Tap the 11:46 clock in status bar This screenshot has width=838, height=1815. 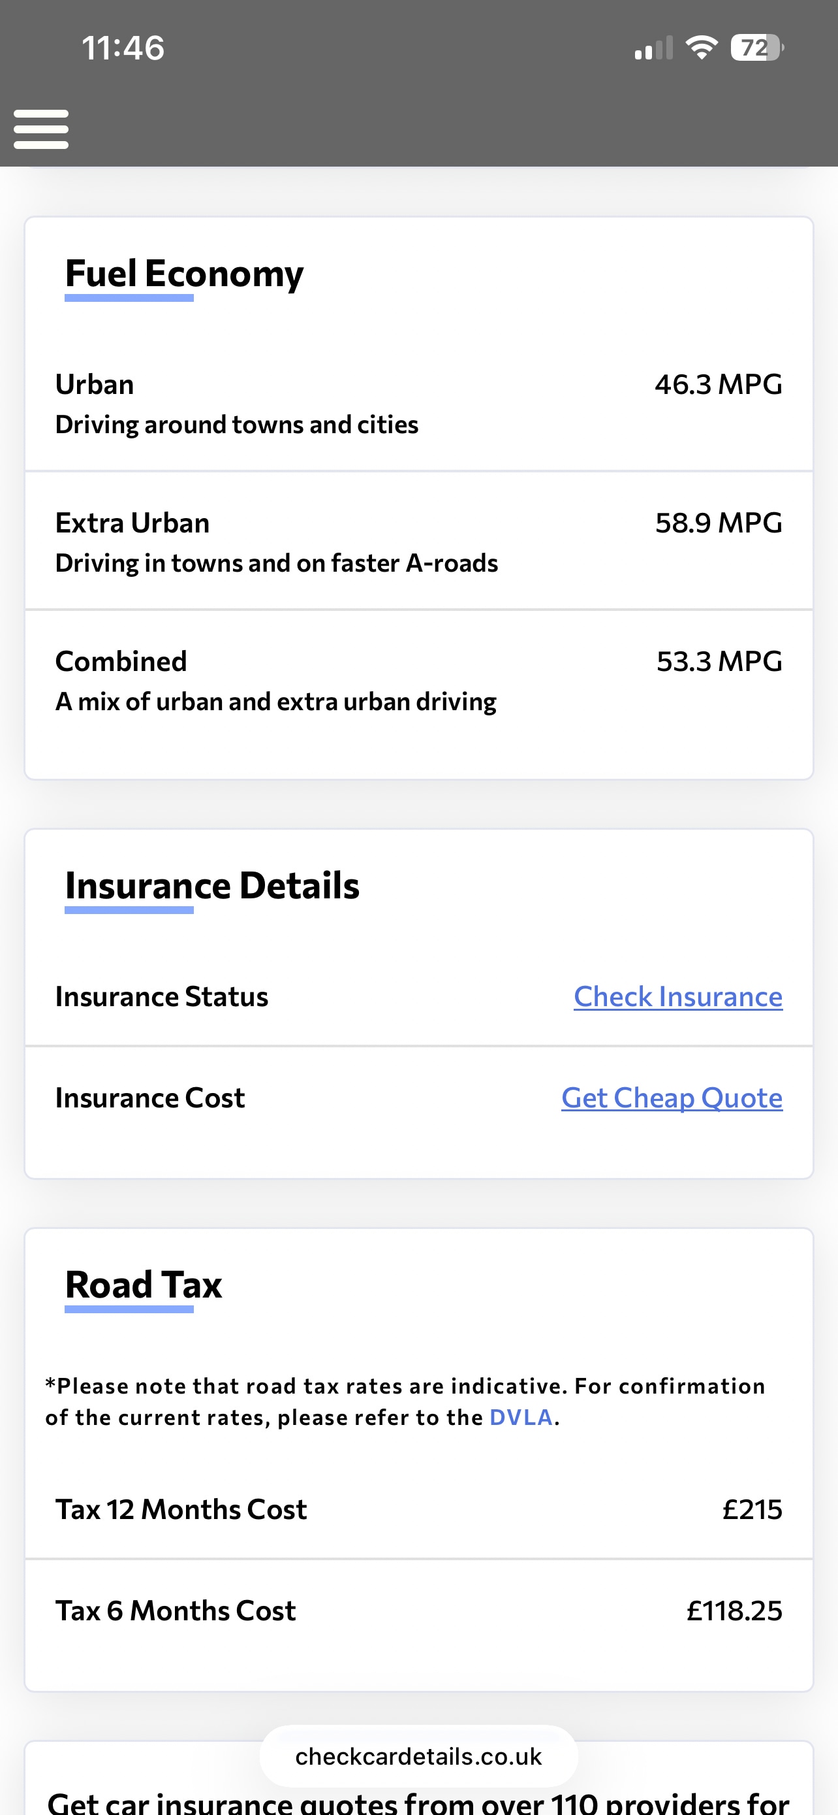click(x=123, y=48)
